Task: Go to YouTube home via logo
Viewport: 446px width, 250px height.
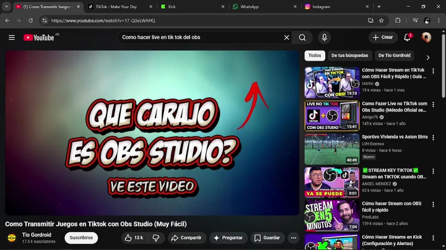Action: [39, 37]
